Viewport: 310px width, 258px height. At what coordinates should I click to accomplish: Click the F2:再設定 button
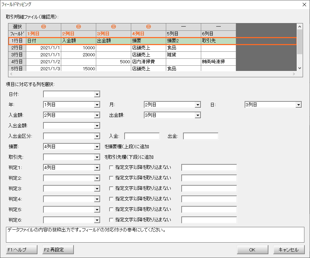(x=58, y=250)
